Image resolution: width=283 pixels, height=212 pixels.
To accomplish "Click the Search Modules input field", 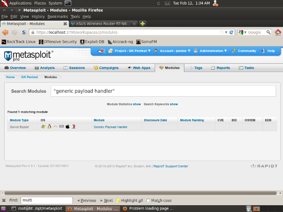I will pyautogui.click(x=163, y=91).
